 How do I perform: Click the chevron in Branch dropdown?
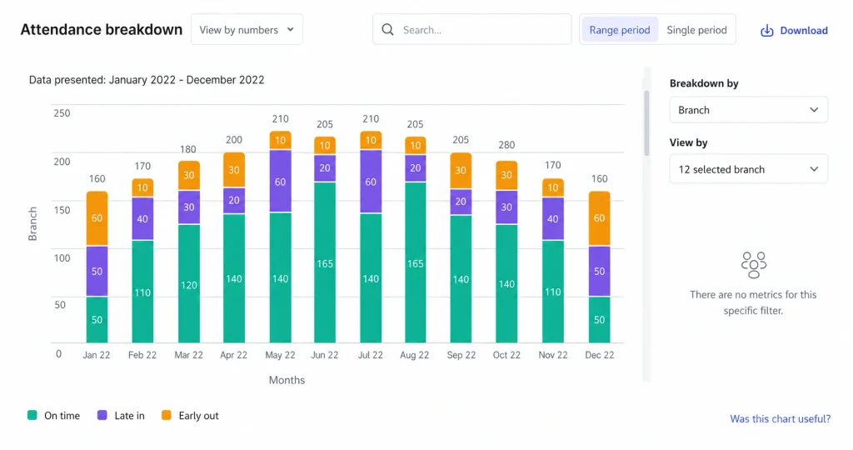click(x=814, y=110)
